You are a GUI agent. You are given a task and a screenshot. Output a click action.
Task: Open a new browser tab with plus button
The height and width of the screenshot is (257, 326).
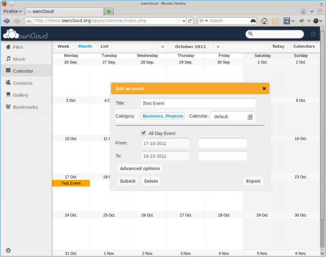(x=109, y=11)
